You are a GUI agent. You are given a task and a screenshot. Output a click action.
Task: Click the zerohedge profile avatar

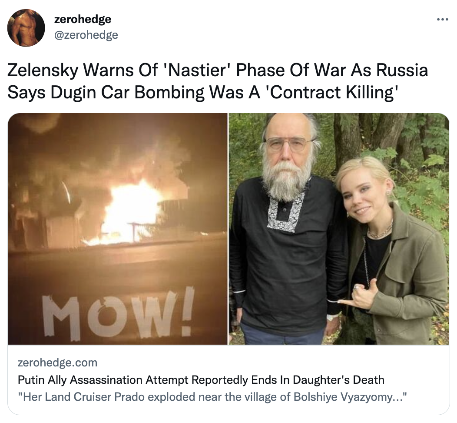pyautogui.click(x=26, y=28)
